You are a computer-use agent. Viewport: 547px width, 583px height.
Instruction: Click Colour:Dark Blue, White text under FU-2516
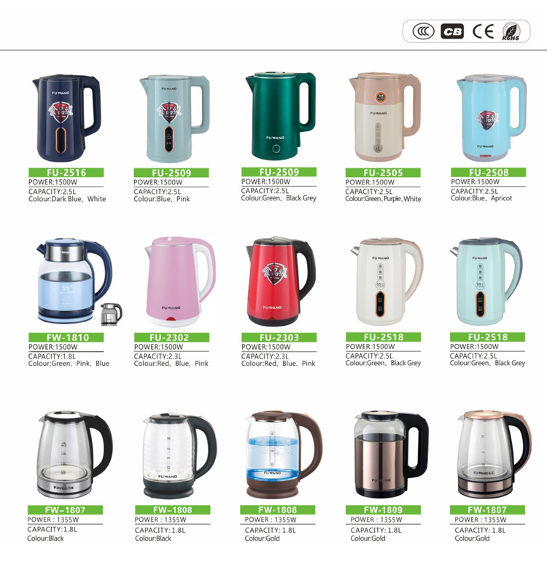67,199
